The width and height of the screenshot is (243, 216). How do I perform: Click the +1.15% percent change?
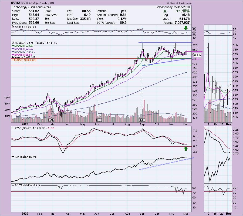pos(183,11)
